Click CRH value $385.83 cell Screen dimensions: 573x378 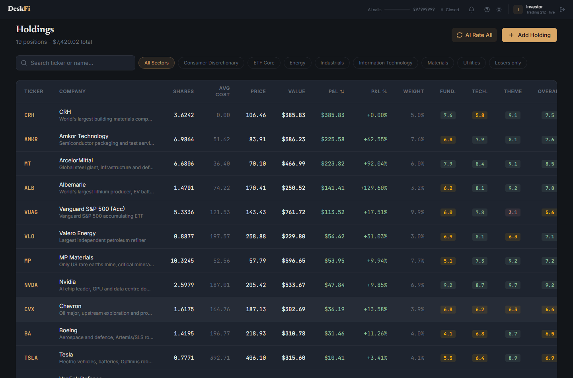pos(294,115)
